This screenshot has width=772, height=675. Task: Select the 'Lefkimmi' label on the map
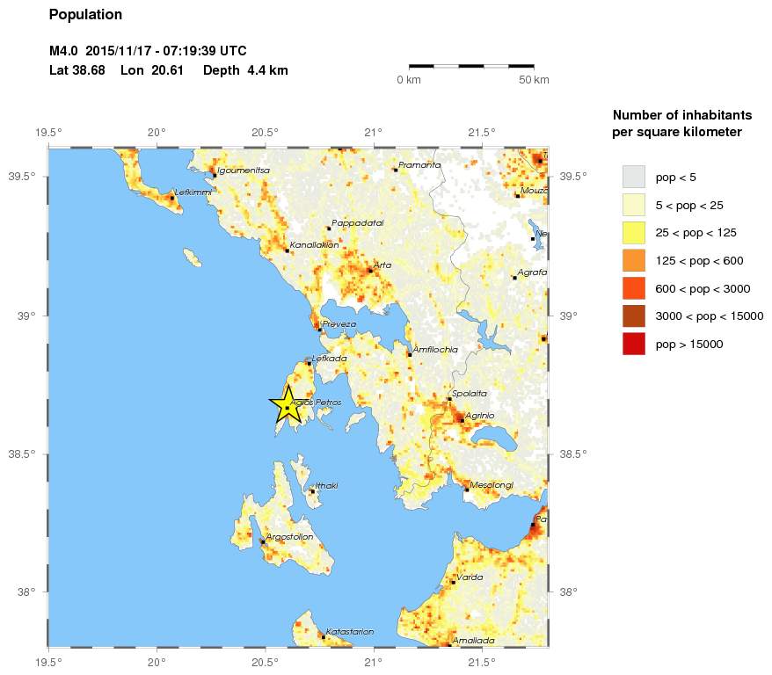(193, 192)
